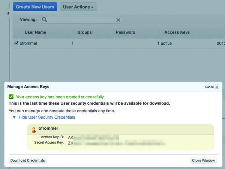Screen dimensions: 225x169
Task: Open the User Actions dropdown
Action: 78,7
